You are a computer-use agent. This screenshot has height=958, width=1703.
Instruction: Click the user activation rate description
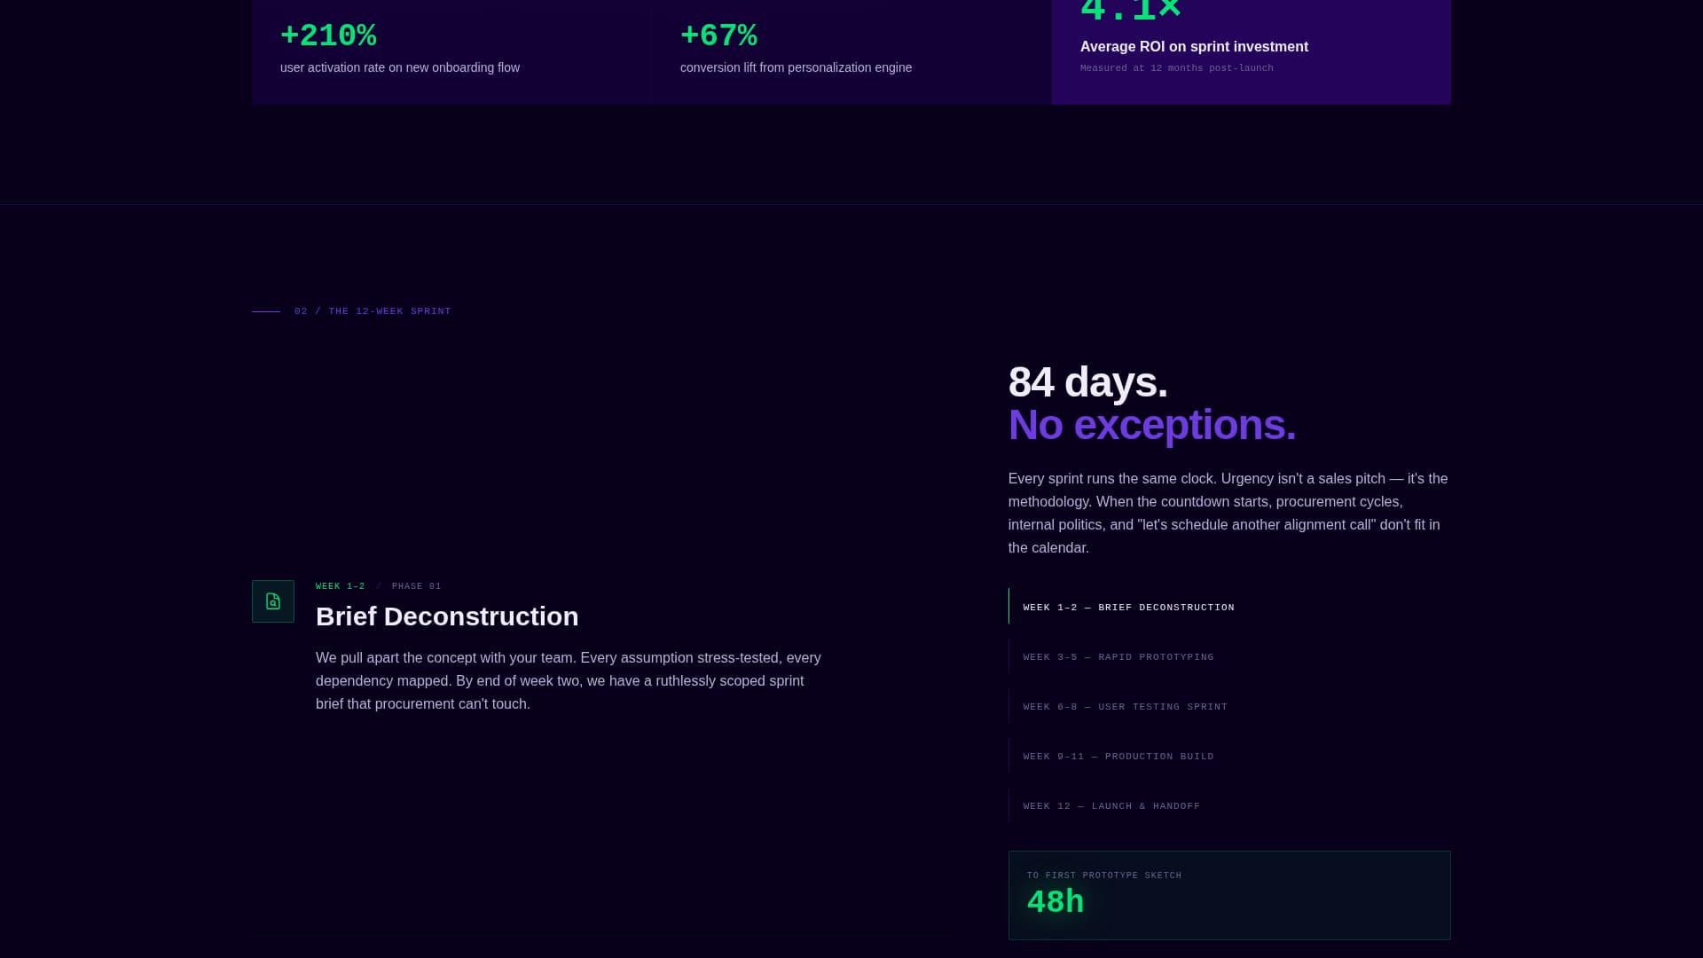[400, 67]
